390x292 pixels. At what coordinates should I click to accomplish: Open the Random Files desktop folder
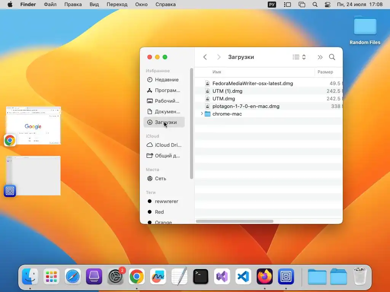[365, 30]
